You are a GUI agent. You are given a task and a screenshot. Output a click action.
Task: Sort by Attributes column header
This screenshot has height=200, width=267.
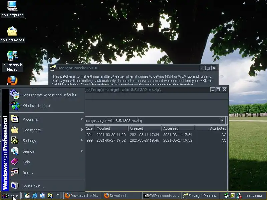click(211, 128)
